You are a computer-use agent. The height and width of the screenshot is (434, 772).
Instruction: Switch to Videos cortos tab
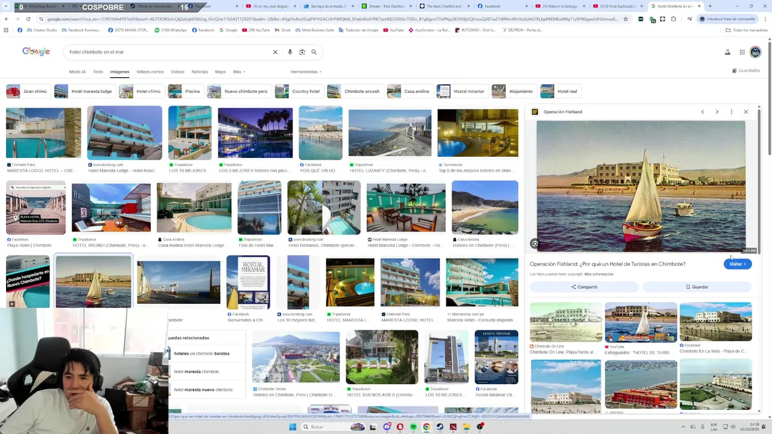click(x=150, y=72)
